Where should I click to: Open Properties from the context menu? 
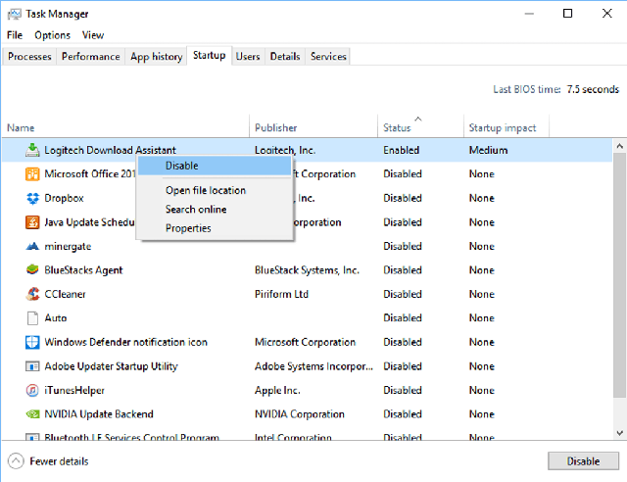[x=187, y=228]
